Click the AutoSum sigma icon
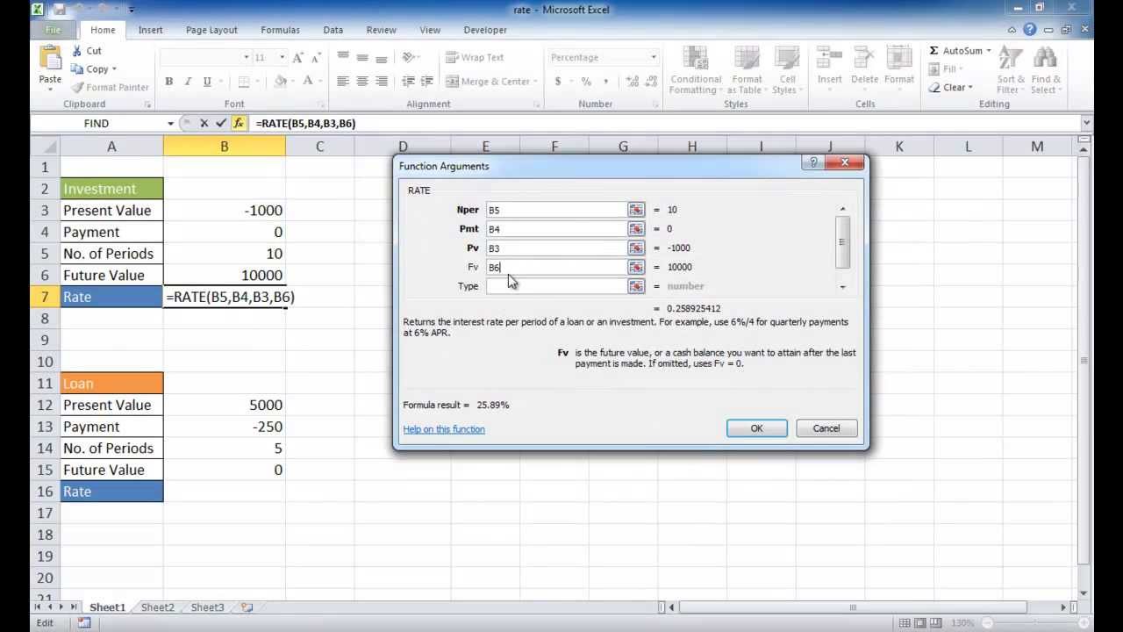 coord(933,51)
